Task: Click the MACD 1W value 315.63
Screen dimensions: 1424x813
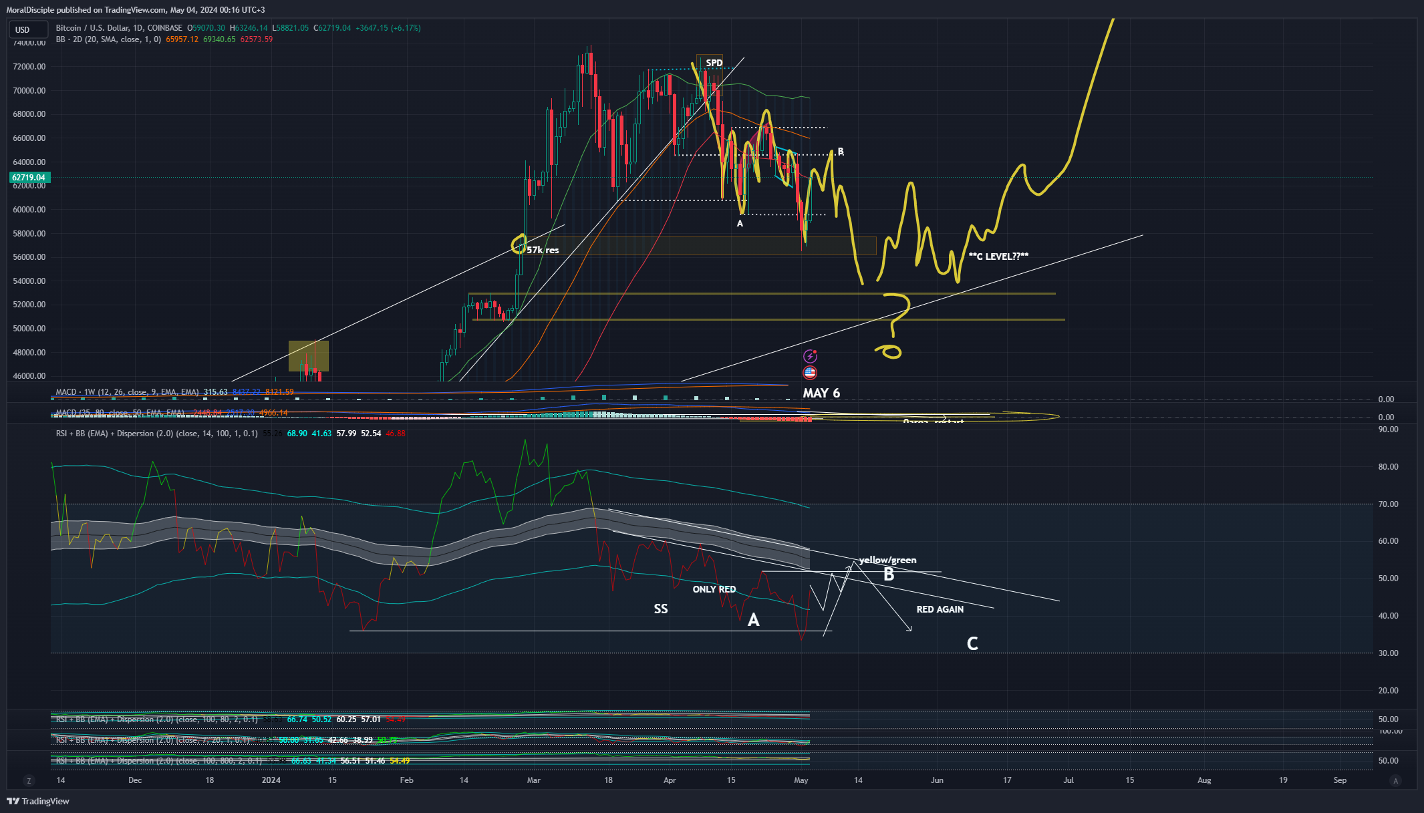Action: [x=215, y=392]
